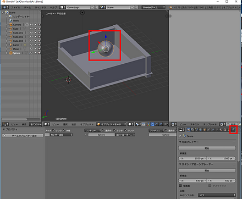Open the ヘルプ menu

tap(53, 8)
